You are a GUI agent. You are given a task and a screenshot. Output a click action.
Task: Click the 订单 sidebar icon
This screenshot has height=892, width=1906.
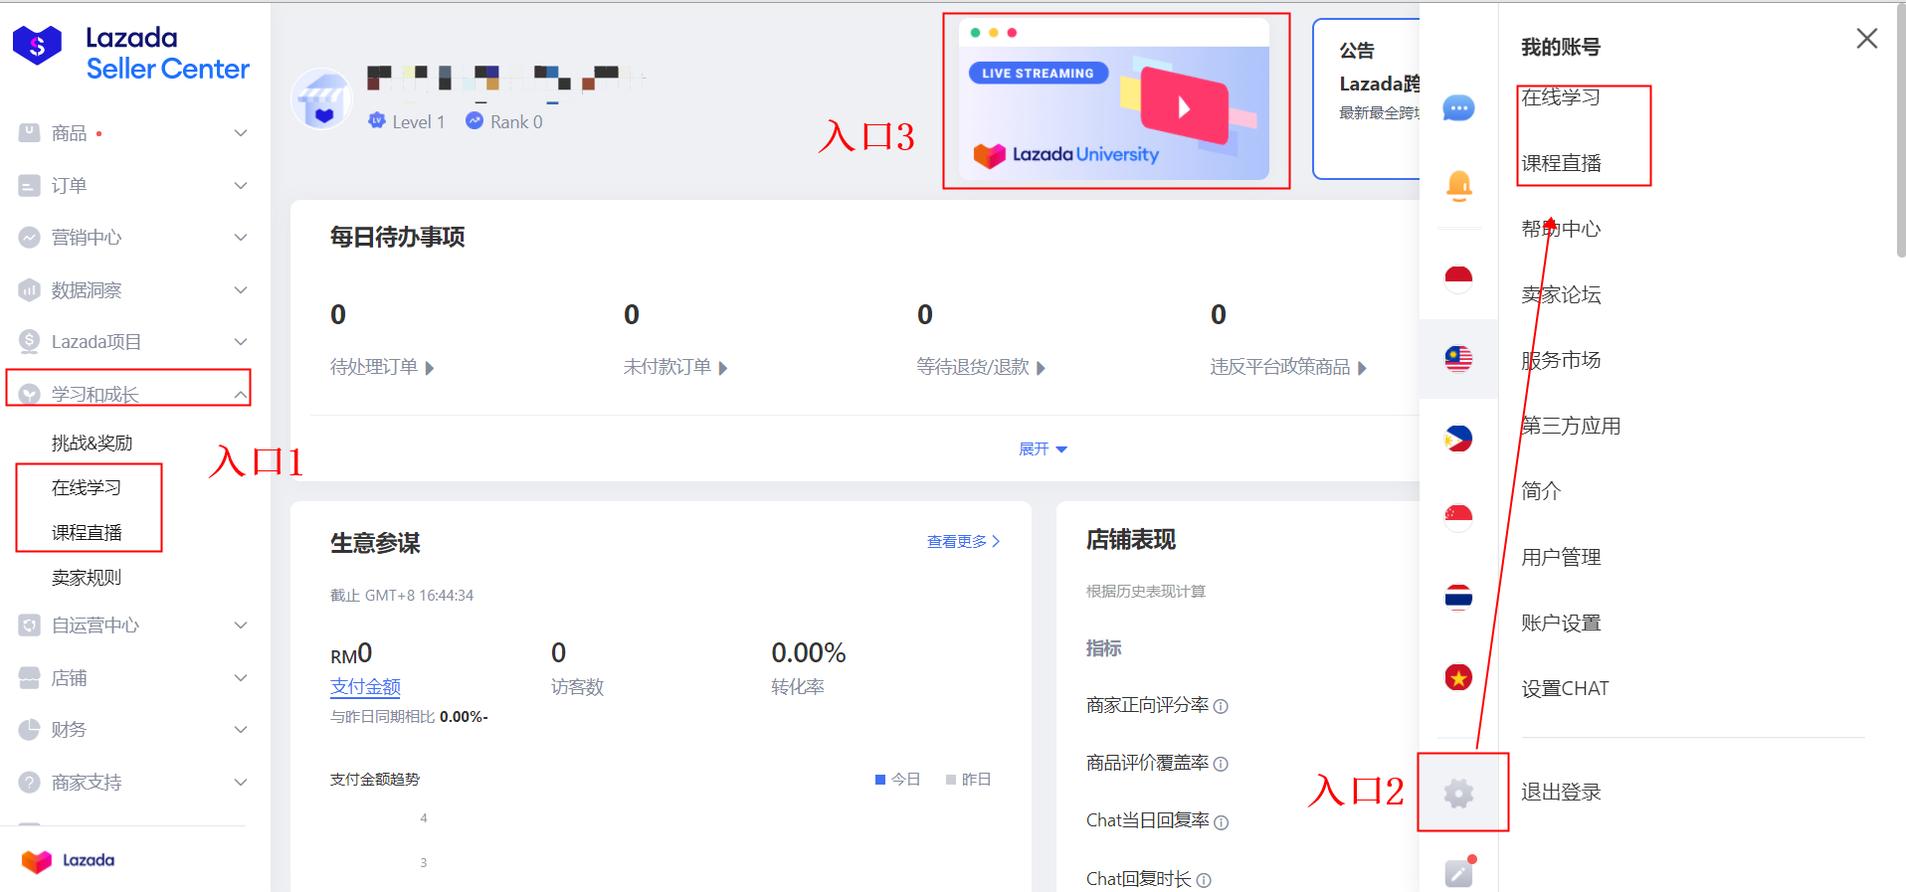tap(30, 185)
